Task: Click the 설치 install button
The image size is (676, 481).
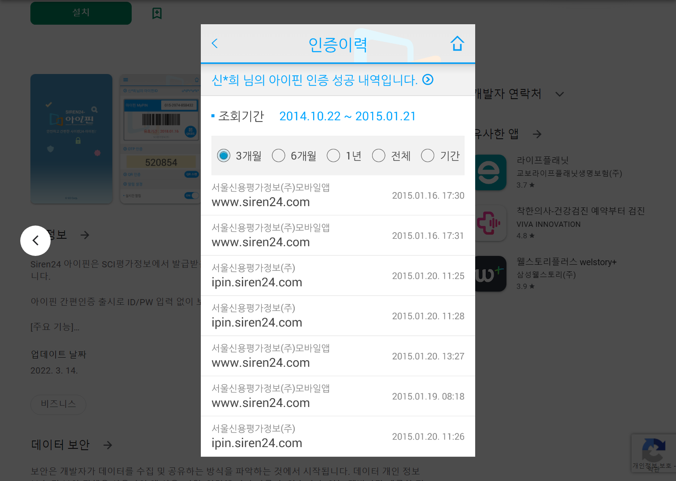Action: point(81,13)
